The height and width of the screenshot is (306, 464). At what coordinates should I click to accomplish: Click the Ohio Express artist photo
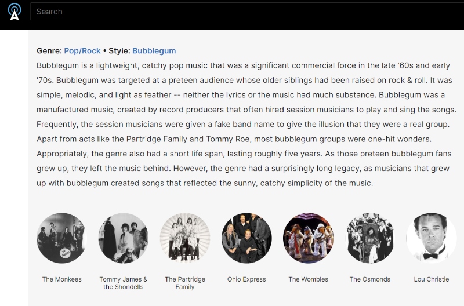click(x=246, y=238)
